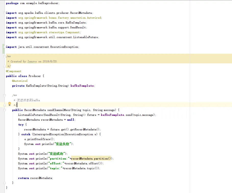Click the 'return recordMetadata;' line
Image resolution: width=232 pixels, height=193 pixels.
pos(35,178)
